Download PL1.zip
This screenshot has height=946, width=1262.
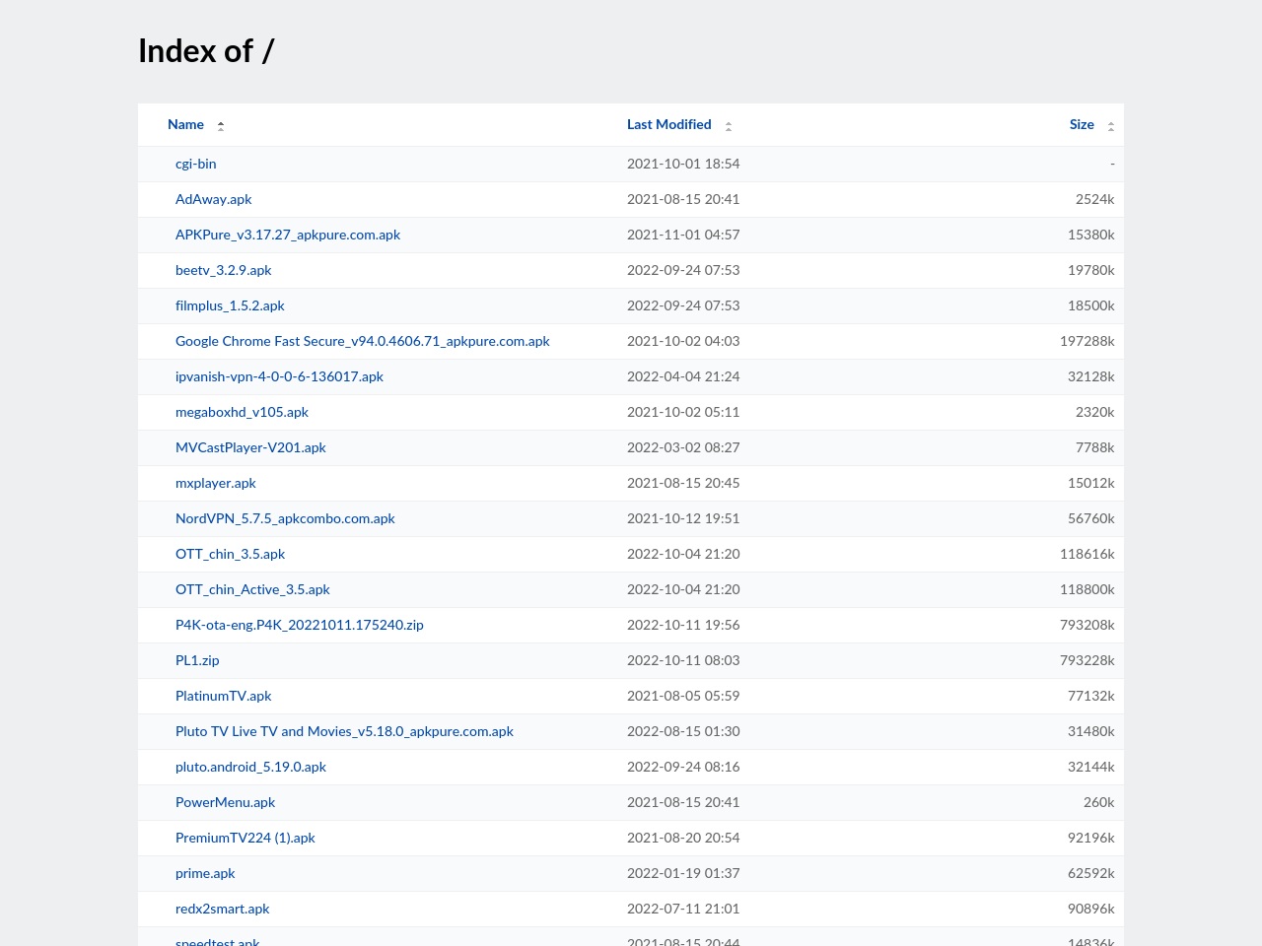click(197, 660)
